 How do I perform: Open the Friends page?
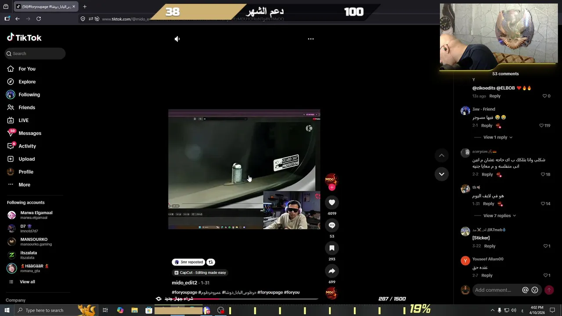click(26, 108)
